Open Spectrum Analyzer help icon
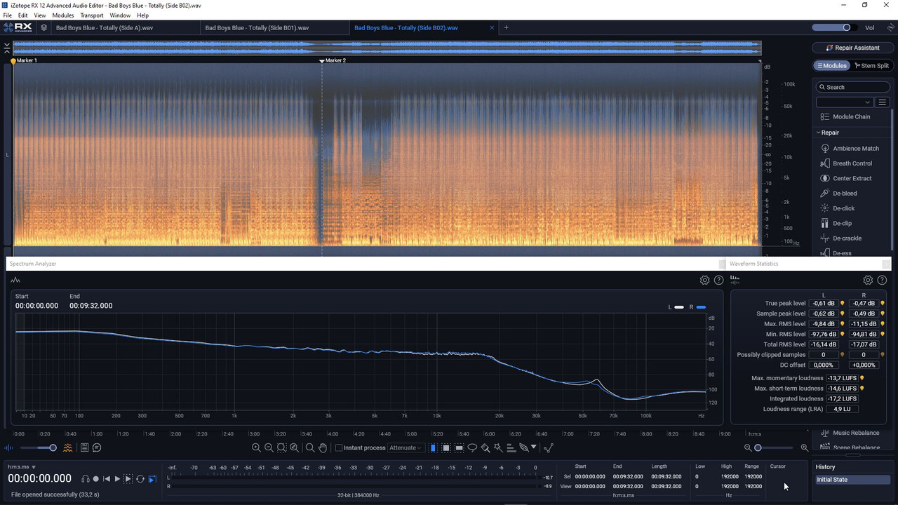This screenshot has height=505, width=898. [x=718, y=280]
